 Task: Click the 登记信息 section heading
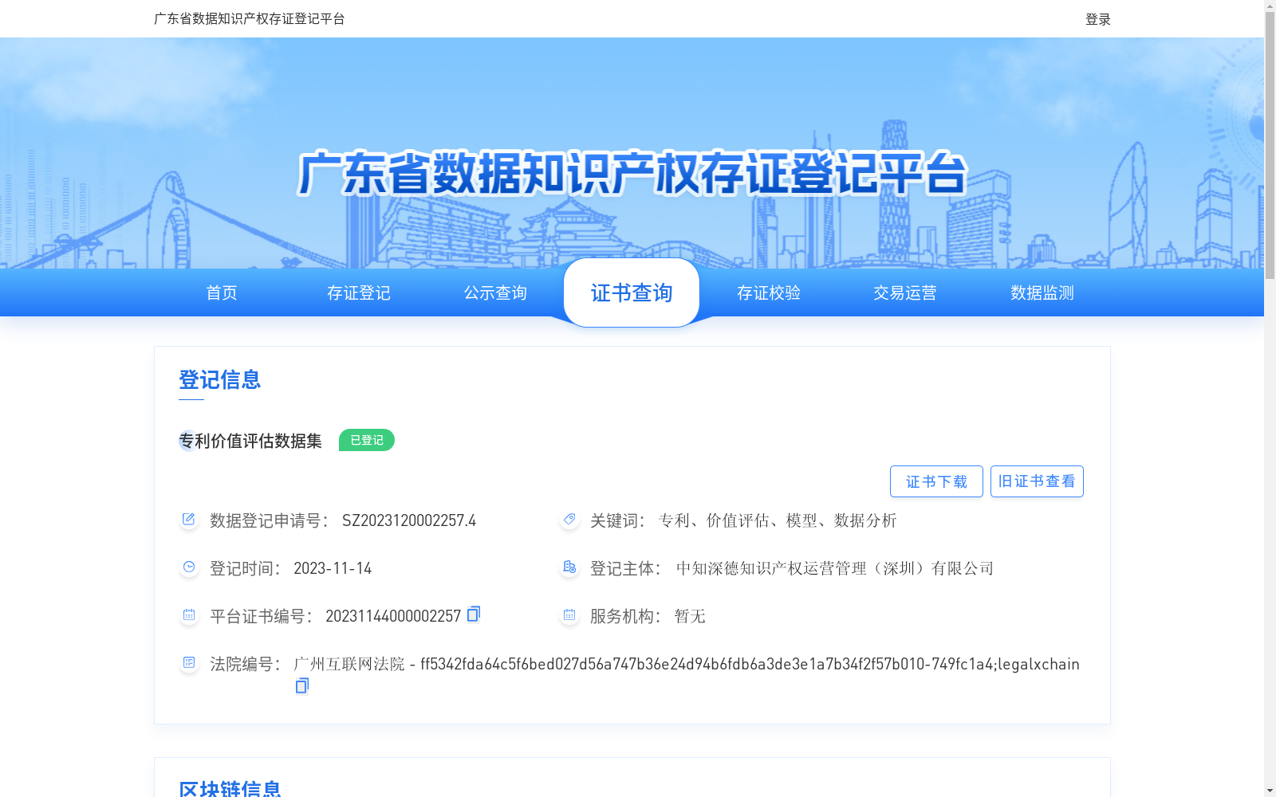(220, 379)
